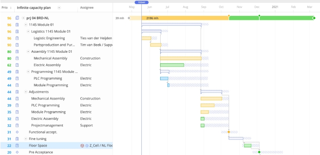320x155 pixels.
Task: Click task icon of Electric Assembly priority 62
Action: click(x=17, y=65)
